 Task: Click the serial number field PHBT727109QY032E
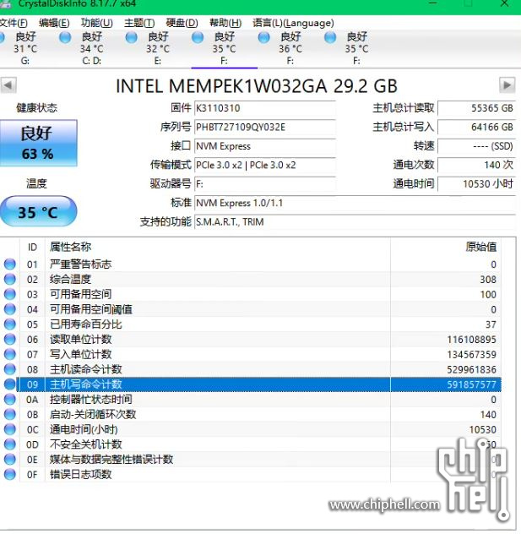click(x=265, y=128)
